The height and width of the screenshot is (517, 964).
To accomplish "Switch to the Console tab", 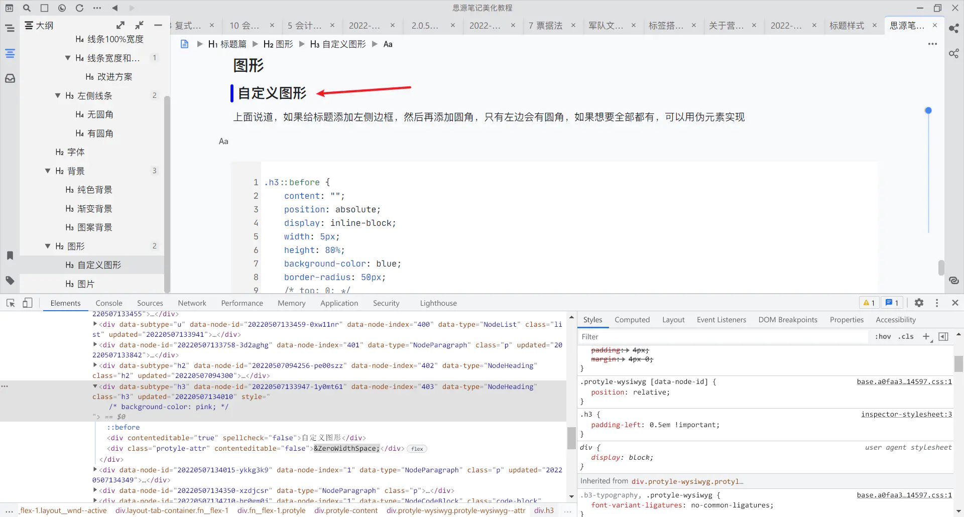I will coord(109,303).
